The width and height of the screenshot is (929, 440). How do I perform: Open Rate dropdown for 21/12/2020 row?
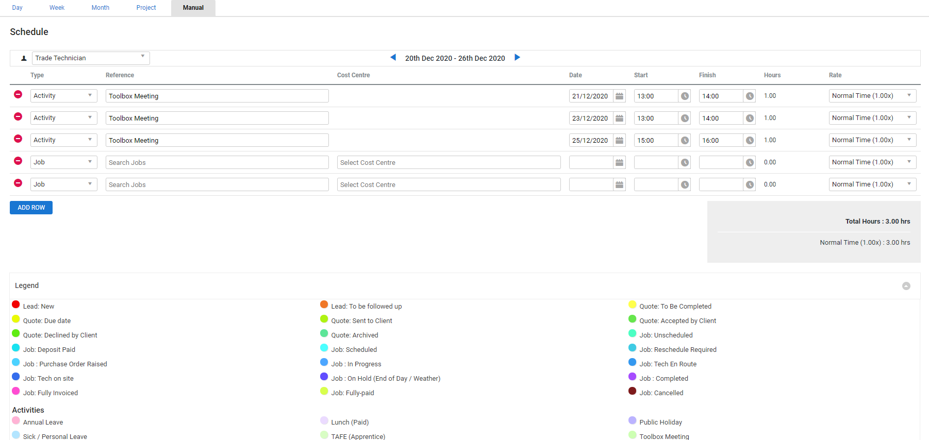click(x=872, y=96)
